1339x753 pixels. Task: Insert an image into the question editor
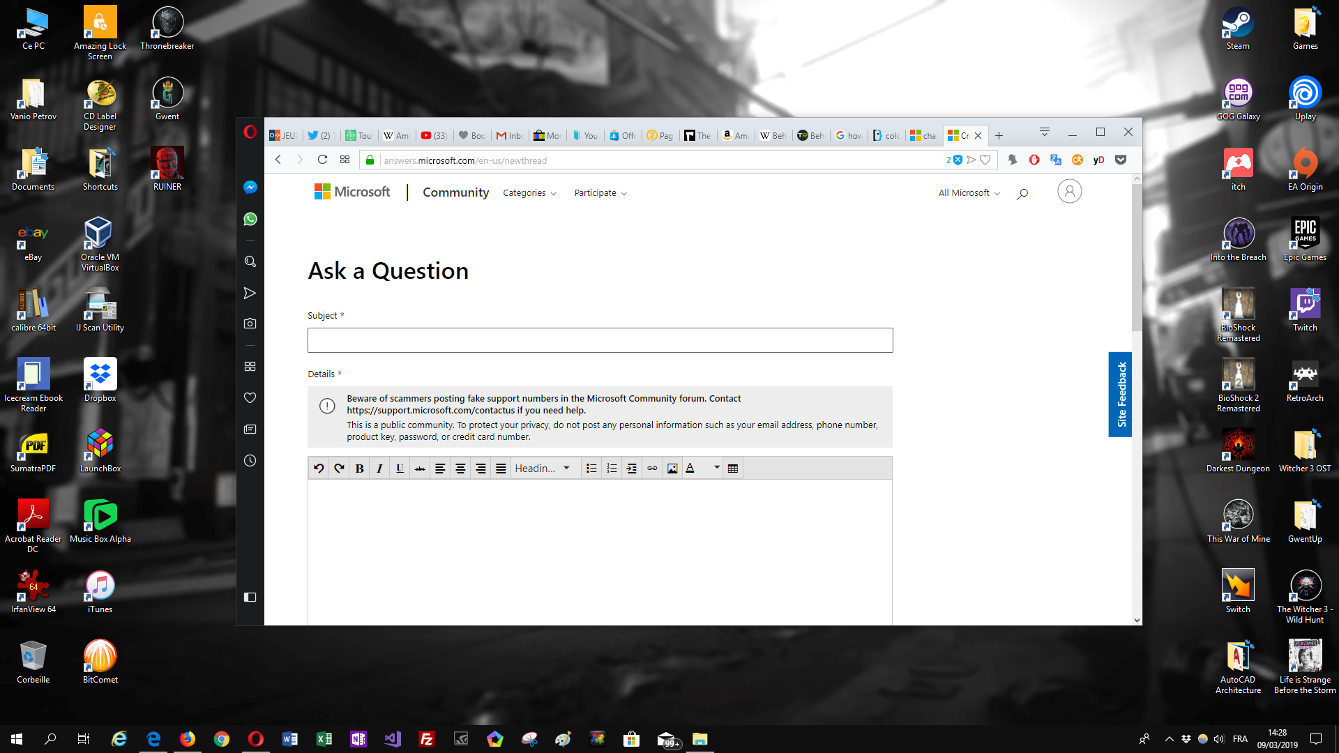(x=672, y=468)
